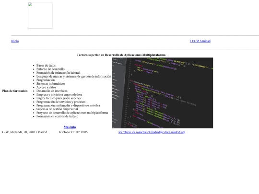Click 'Proyecto de desarrollo de aplicaciones multiplataforma'
The image size is (259, 194).
coord(72,113)
